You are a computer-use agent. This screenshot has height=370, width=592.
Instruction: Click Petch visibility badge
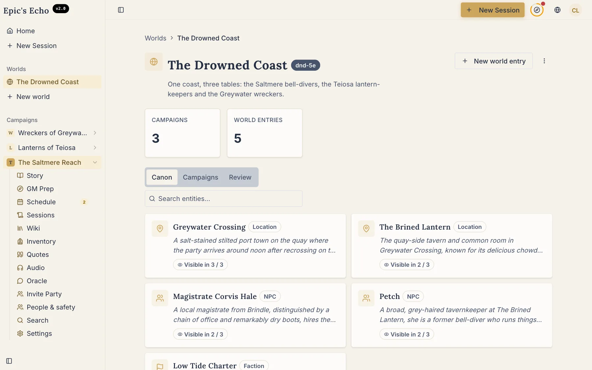point(407,334)
